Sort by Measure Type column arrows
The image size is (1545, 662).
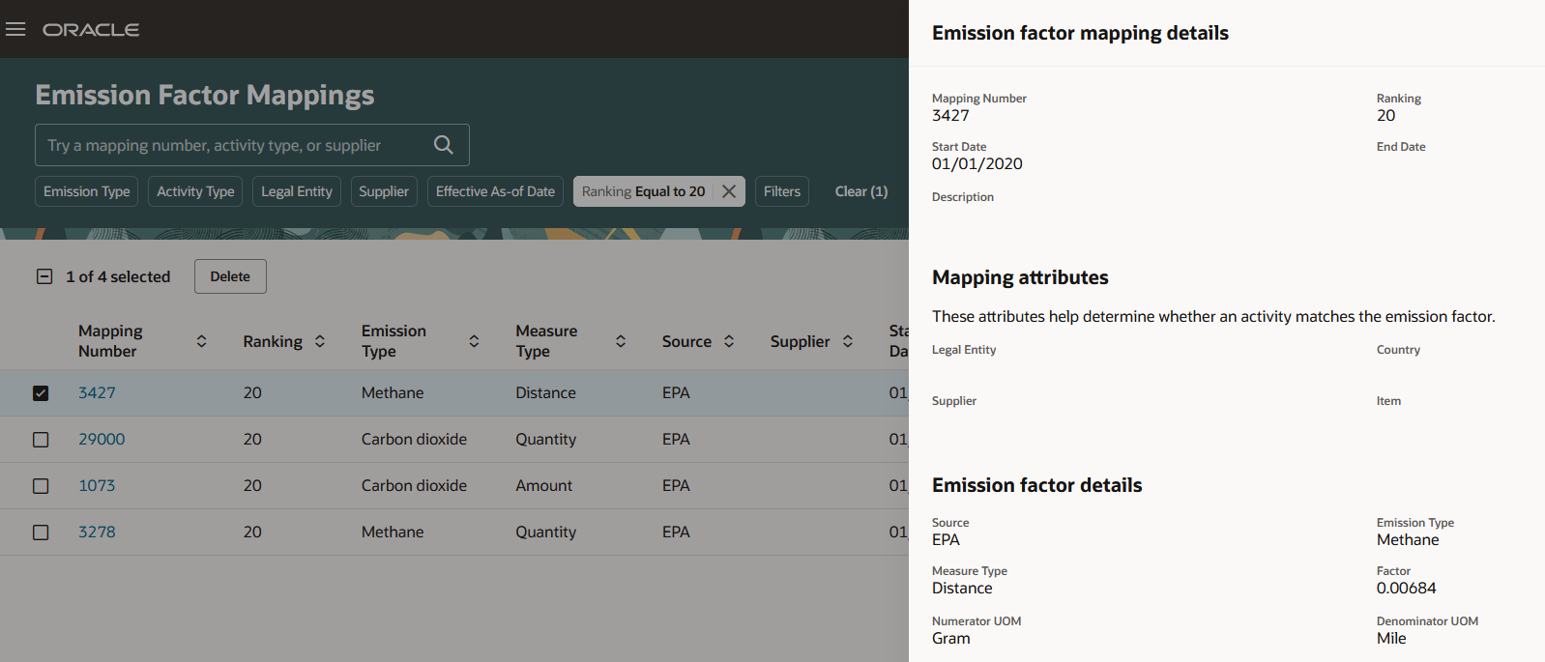point(621,341)
